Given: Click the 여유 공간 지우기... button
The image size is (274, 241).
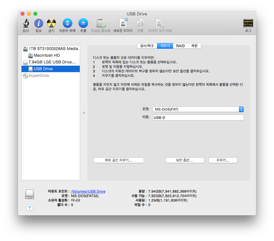Looking at the screenshot, I should coord(119,160).
